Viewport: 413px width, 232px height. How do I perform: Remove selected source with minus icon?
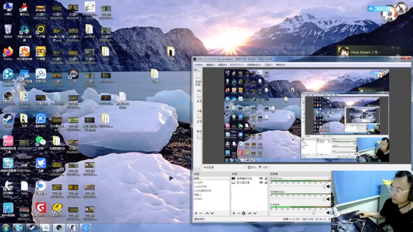[x=239, y=213]
